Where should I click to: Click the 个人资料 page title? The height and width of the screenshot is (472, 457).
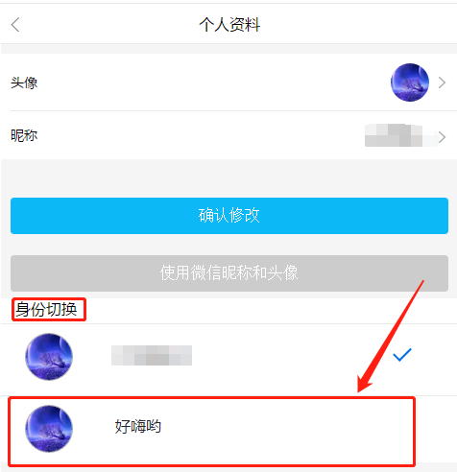click(x=229, y=25)
